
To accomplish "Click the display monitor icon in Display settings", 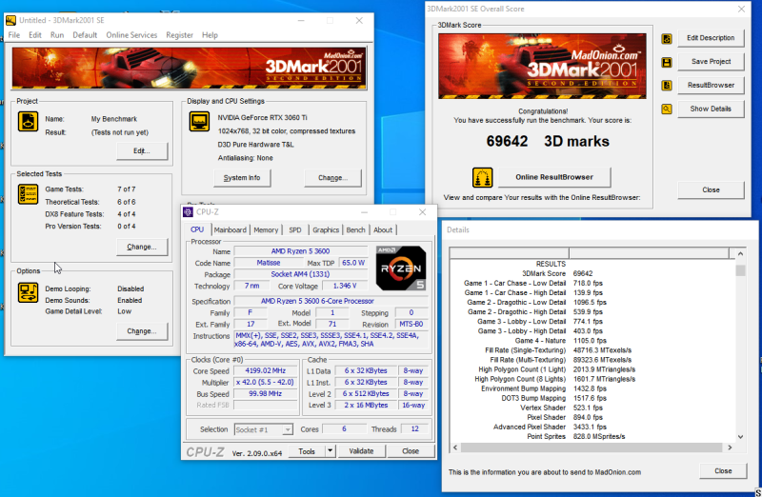I will coord(199,122).
